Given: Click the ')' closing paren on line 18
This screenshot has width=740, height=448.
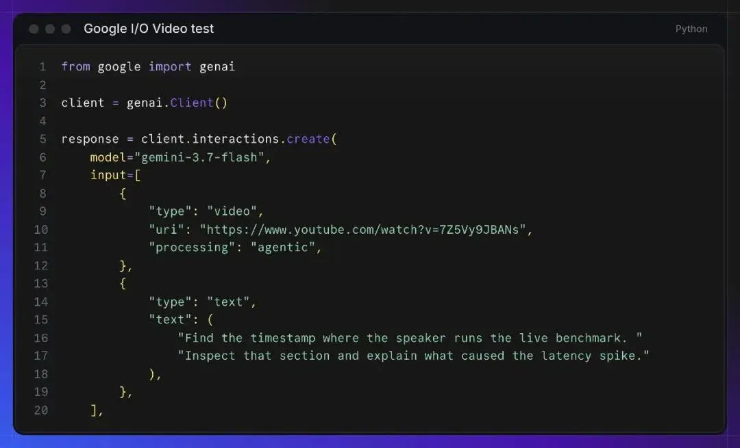Looking at the screenshot, I should pyautogui.click(x=152, y=374).
